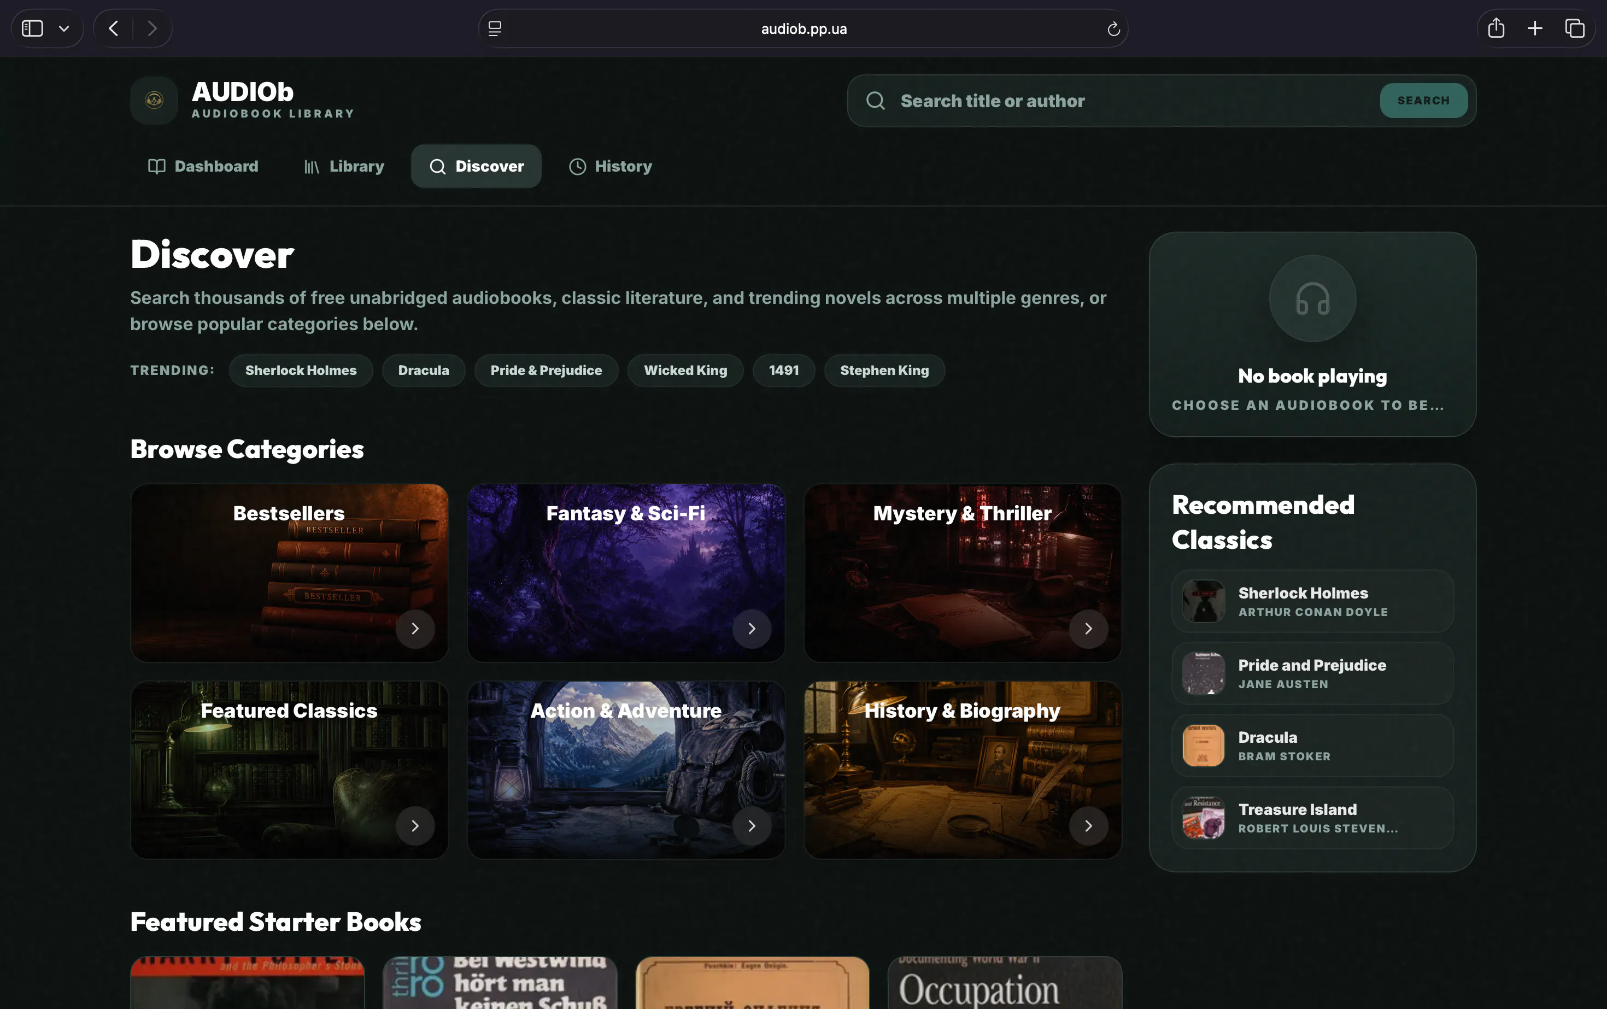Expand the tab group dropdown arrow

coord(64,28)
